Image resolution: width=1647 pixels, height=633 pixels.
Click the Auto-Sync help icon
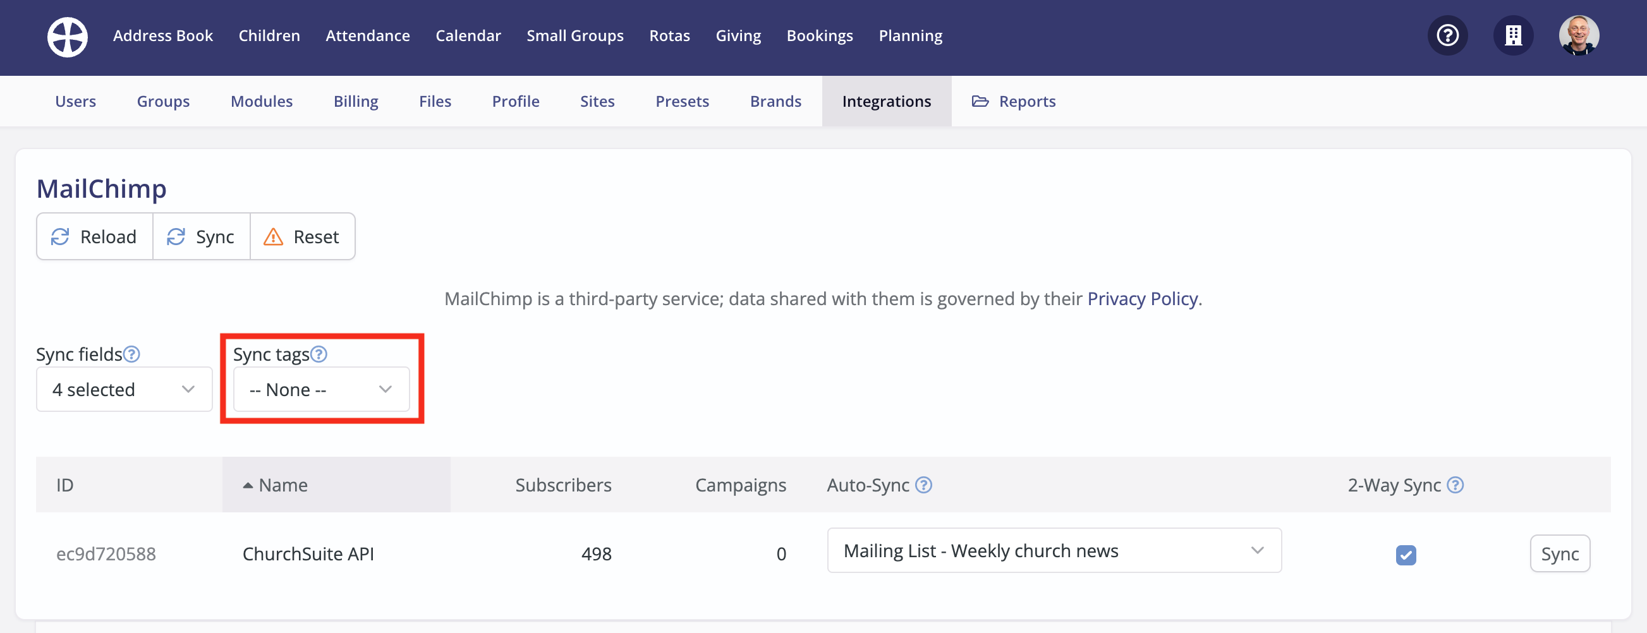point(923,485)
